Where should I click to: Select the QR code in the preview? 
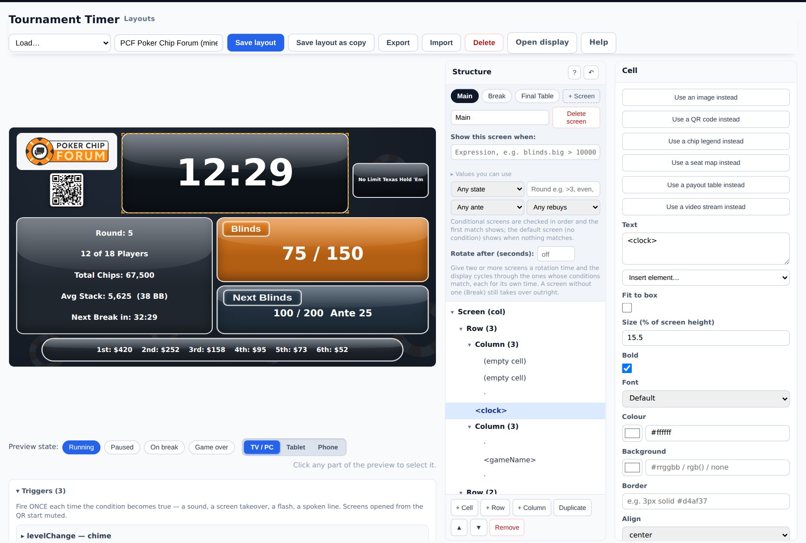click(67, 190)
